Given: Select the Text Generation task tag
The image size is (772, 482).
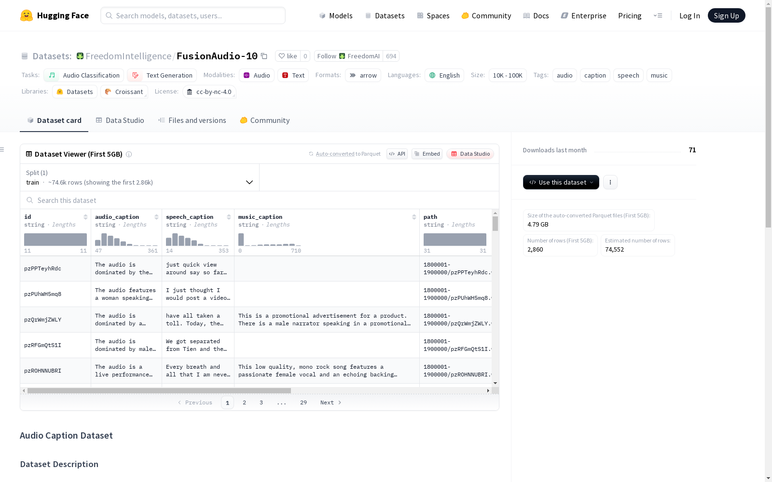Looking at the screenshot, I should coord(162,75).
